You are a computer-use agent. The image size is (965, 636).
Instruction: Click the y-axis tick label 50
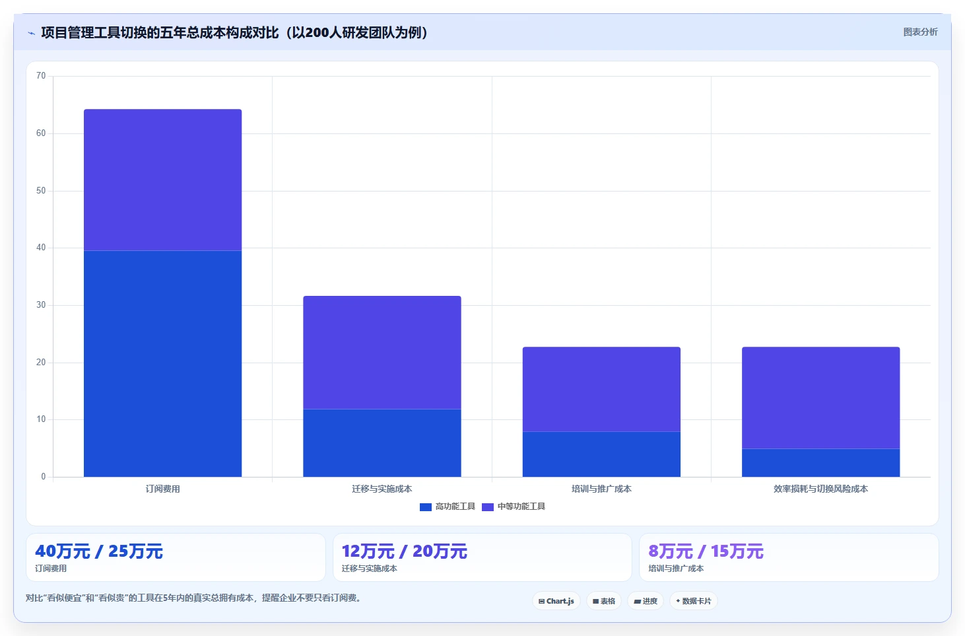point(41,191)
